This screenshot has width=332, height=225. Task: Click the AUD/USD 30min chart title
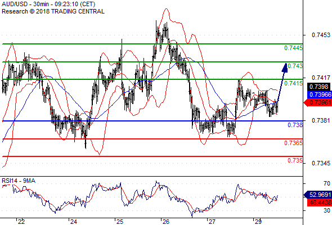[x=48, y=4]
